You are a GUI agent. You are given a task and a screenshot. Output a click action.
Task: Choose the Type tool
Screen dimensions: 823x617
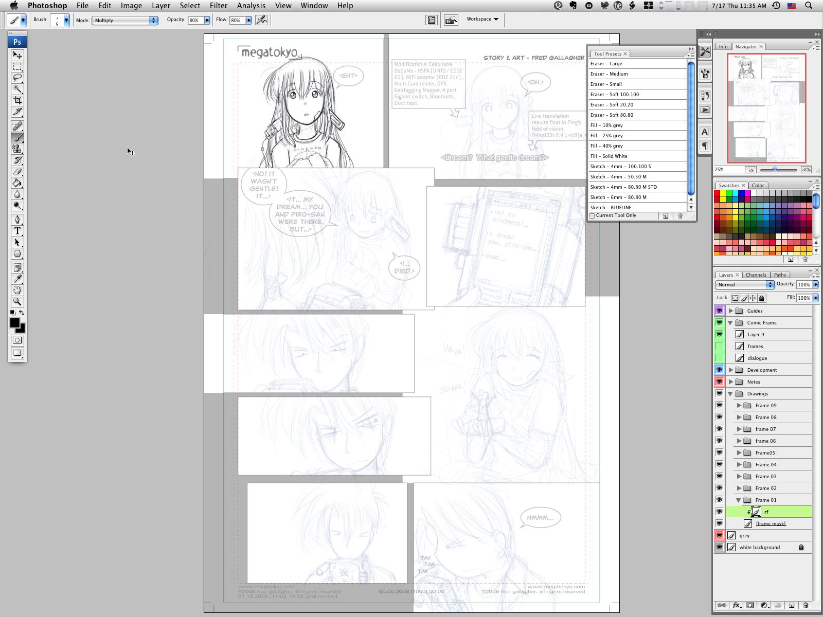pos(17,231)
